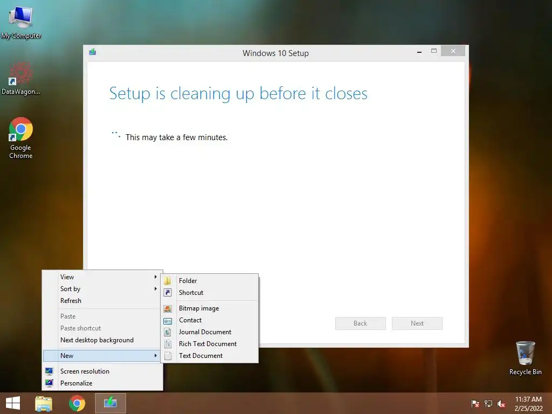
Task: Click Shortcut label in the New submenu
Action: click(x=191, y=293)
